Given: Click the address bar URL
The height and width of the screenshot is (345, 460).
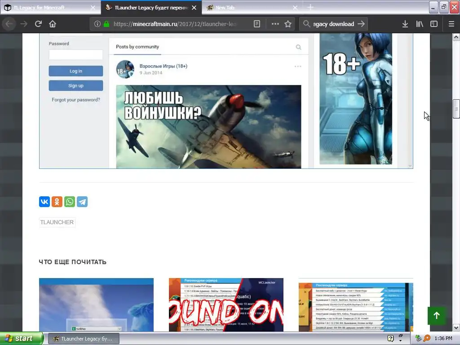Looking at the screenshot, I should (x=175, y=24).
